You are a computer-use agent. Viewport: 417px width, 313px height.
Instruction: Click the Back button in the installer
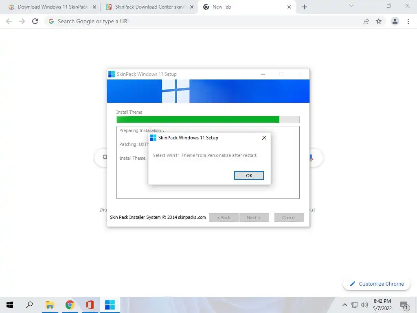tap(224, 218)
